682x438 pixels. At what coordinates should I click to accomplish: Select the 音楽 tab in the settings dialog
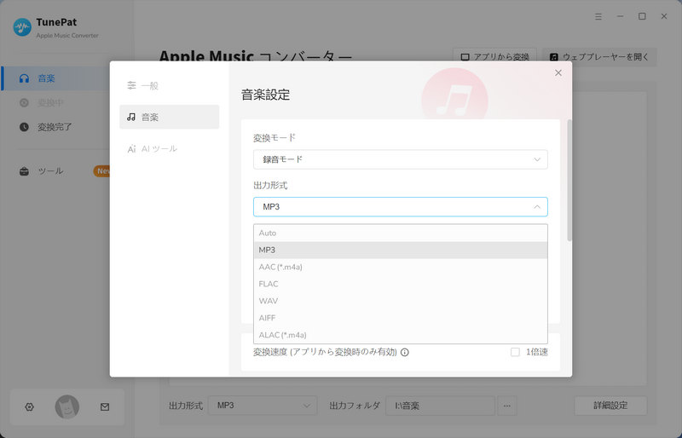coord(169,117)
